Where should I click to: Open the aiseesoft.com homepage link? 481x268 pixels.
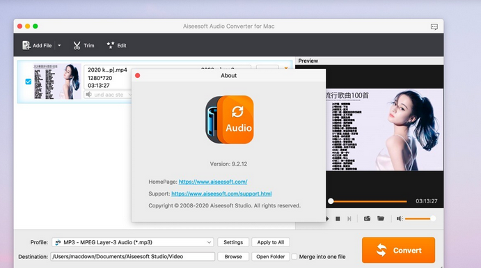[x=213, y=182]
